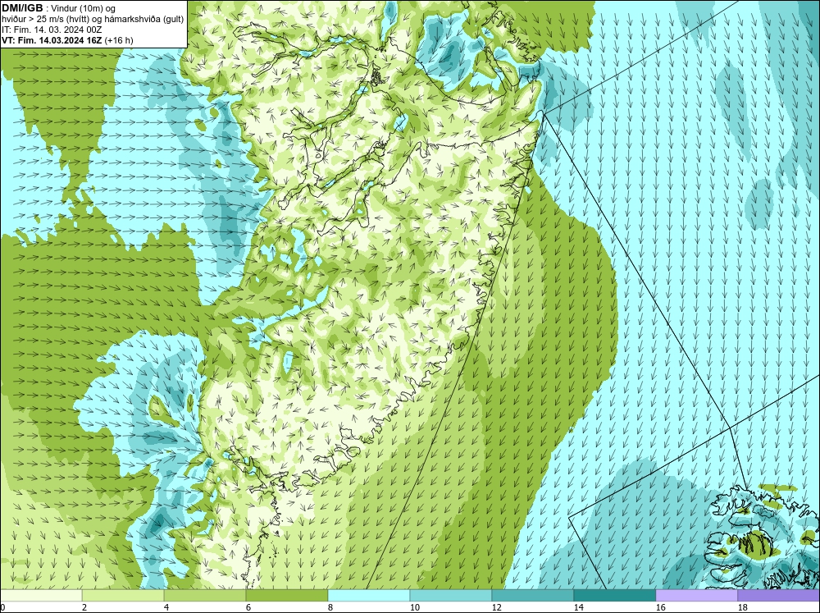Click the legend scale label '14'
Viewport: 820px width, 613px height.
click(579, 607)
